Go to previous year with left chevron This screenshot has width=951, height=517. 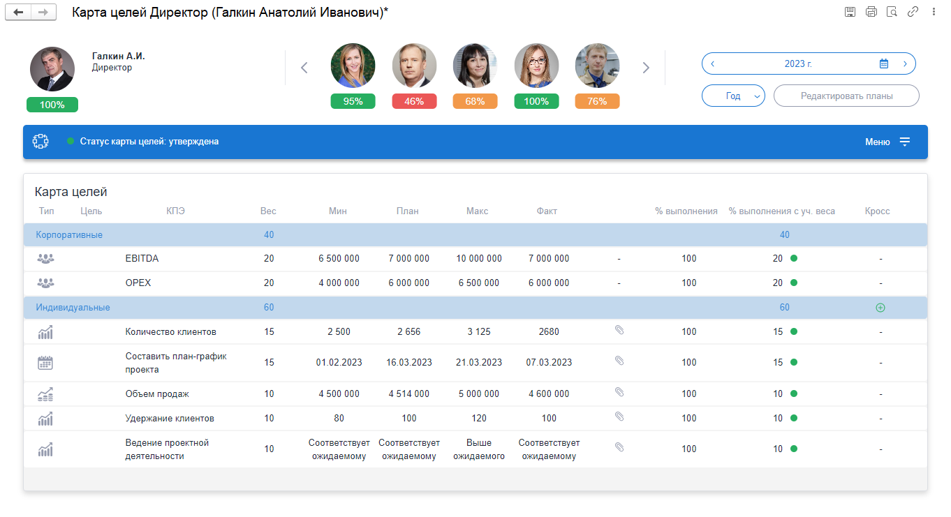point(712,63)
